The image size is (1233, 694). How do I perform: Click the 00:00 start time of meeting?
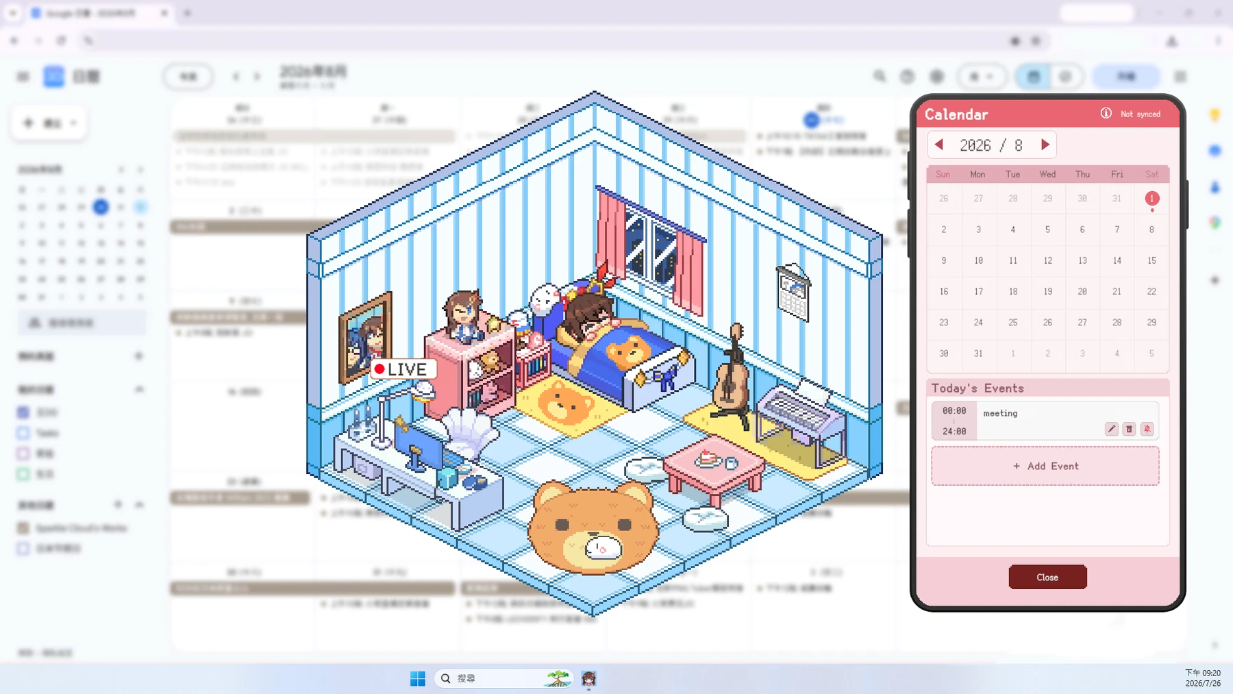coord(954,410)
